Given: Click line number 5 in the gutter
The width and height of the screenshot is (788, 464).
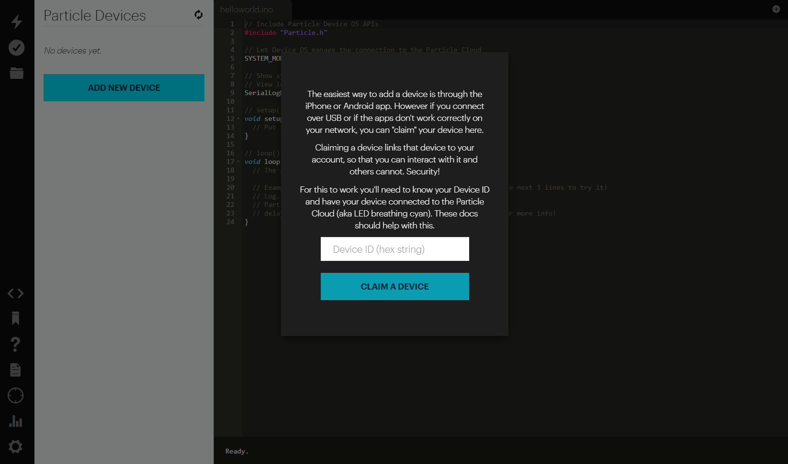Looking at the screenshot, I should (232, 58).
